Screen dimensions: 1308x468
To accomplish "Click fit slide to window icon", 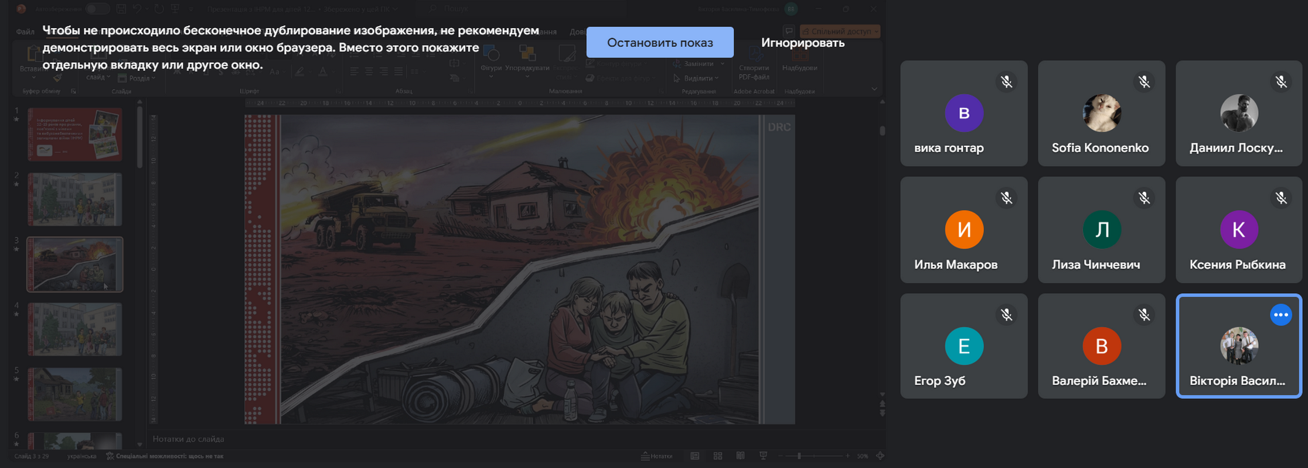I will 880,456.
